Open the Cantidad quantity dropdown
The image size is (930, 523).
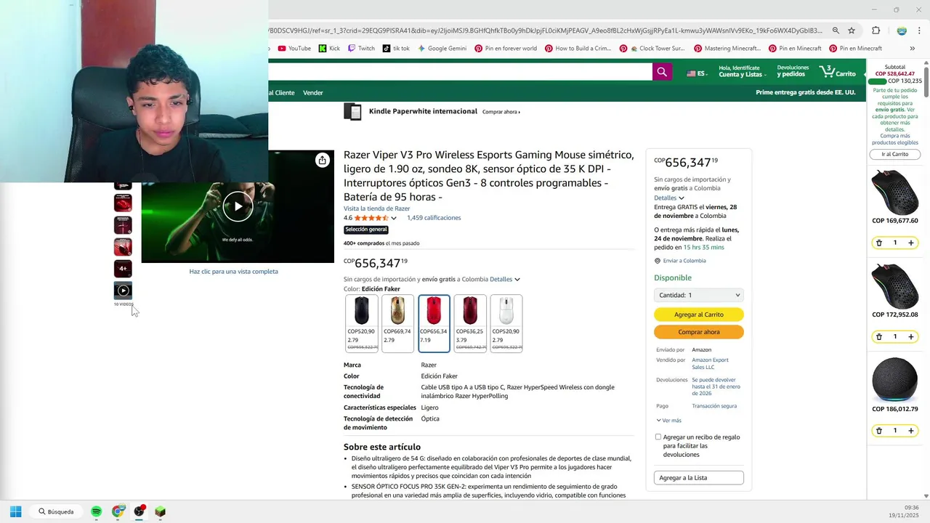[699, 295]
